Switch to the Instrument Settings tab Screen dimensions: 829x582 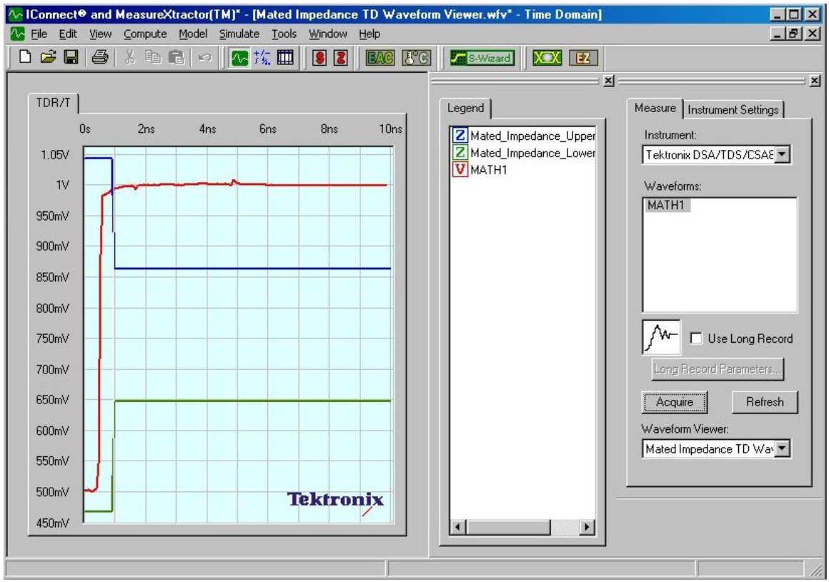click(x=733, y=110)
